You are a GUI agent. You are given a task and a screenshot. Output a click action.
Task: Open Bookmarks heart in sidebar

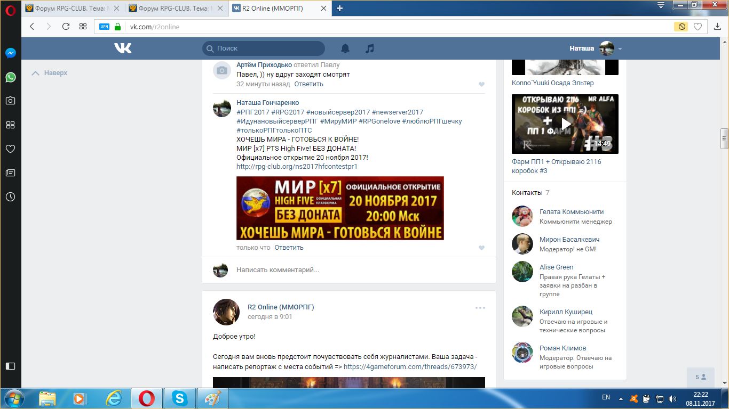(10, 149)
